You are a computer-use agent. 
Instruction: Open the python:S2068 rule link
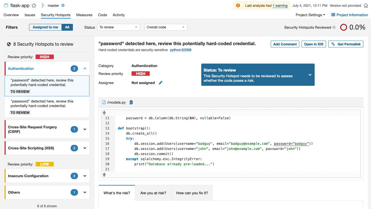[x=181, y=50]
